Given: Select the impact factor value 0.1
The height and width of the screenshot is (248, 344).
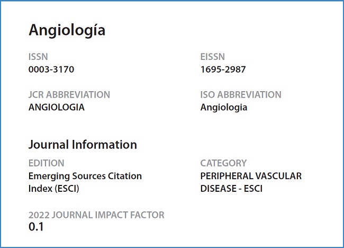Looking at the screenshot, I should pyautogui.click(x=36, y=227).
